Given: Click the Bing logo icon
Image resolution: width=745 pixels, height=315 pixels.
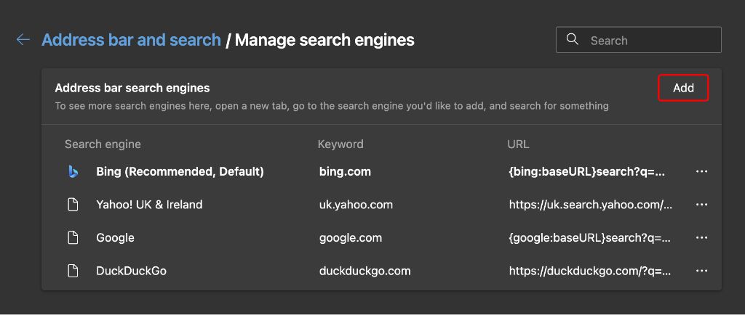Looking at the screenshot, I should [73, 171].
